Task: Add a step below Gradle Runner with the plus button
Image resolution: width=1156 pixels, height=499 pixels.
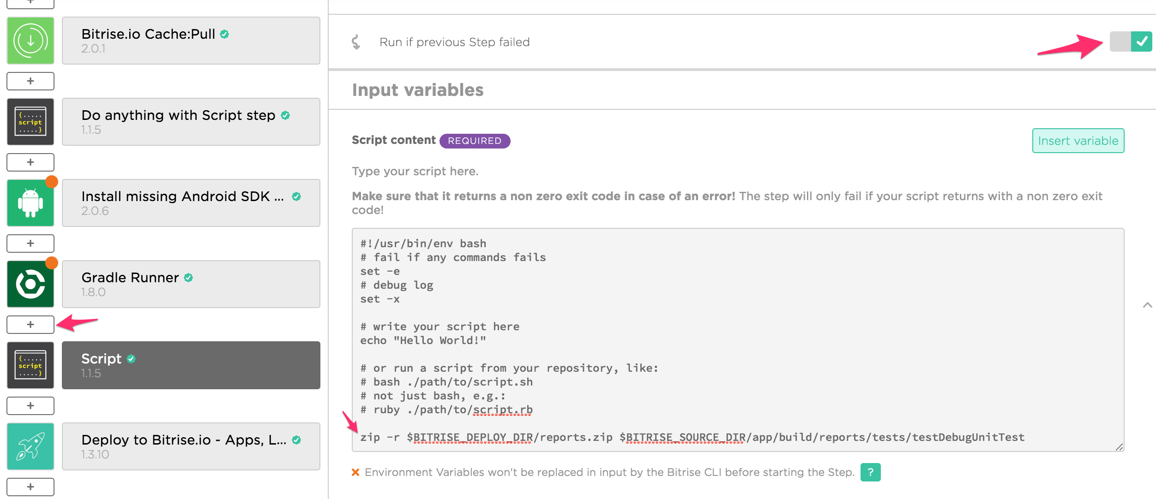Action: [x=30, y=325]
